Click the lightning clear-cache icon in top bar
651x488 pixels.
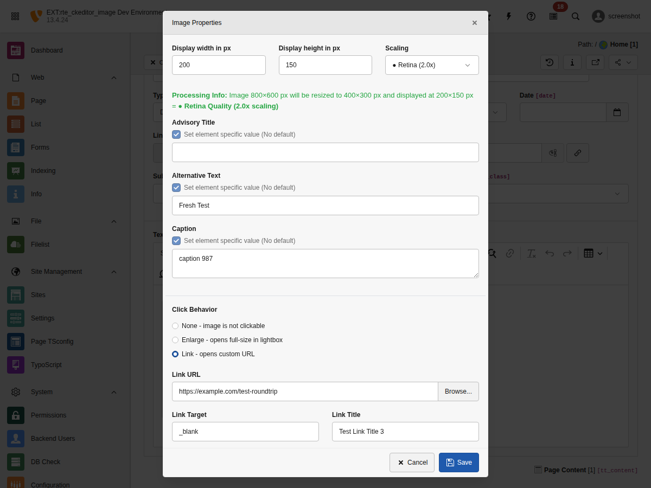point(508,16)
